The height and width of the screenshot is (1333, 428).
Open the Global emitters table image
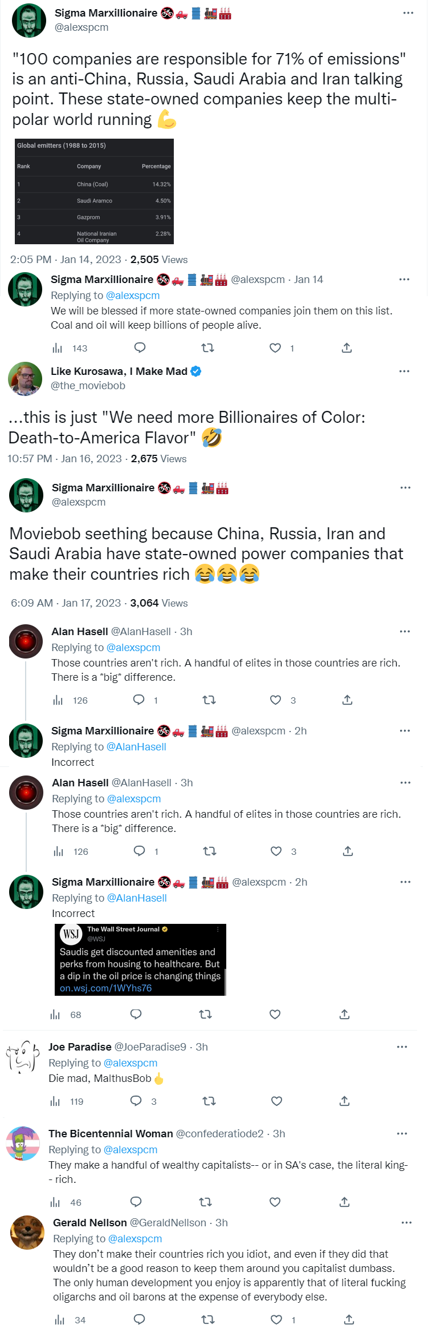click(x=94, y=191)
